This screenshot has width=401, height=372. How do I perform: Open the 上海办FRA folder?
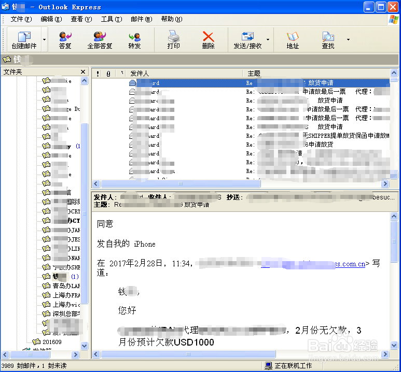pyautogui.click(x=66, y=295)
